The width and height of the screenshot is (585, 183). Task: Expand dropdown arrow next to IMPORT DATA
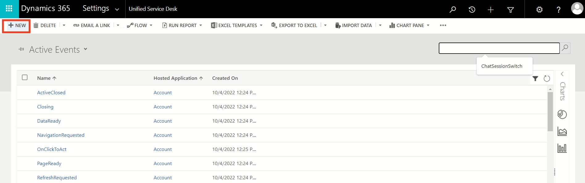pyautogui.click(x=380, y=26)
